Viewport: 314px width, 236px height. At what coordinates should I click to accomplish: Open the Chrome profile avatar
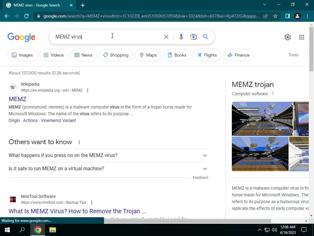(x=297, y=16)
